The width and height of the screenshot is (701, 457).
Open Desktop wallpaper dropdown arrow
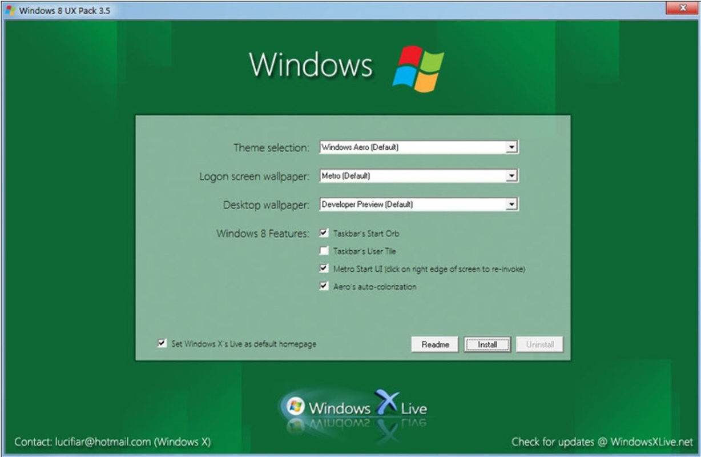point(511,204)
